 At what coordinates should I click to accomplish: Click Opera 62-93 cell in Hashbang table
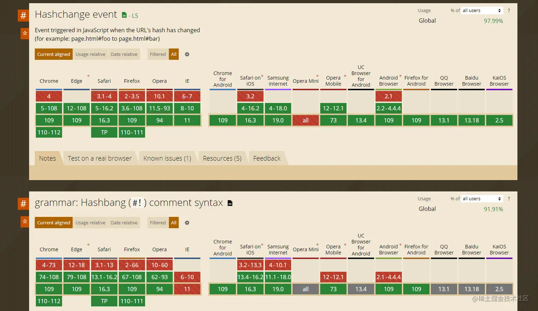click(159, 277)
